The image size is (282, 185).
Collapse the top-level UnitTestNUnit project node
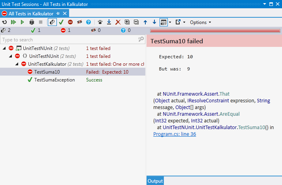(x=4, y=48)
